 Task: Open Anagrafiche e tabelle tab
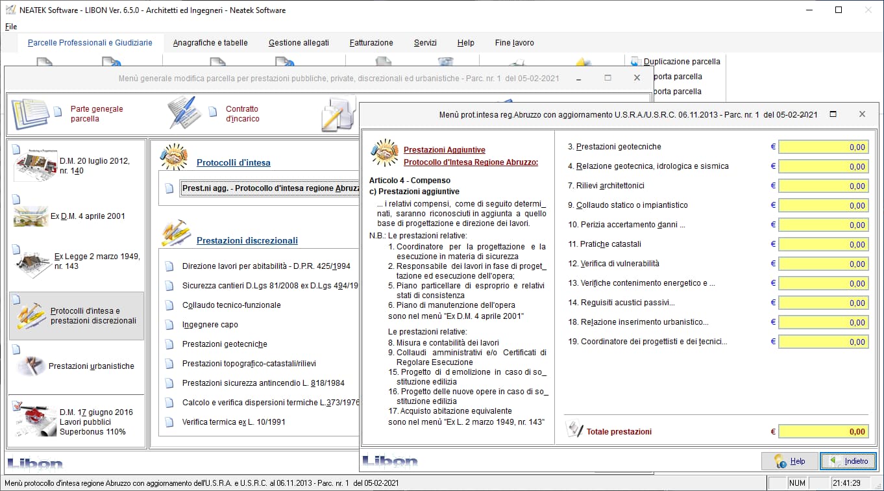coord(210,43)
